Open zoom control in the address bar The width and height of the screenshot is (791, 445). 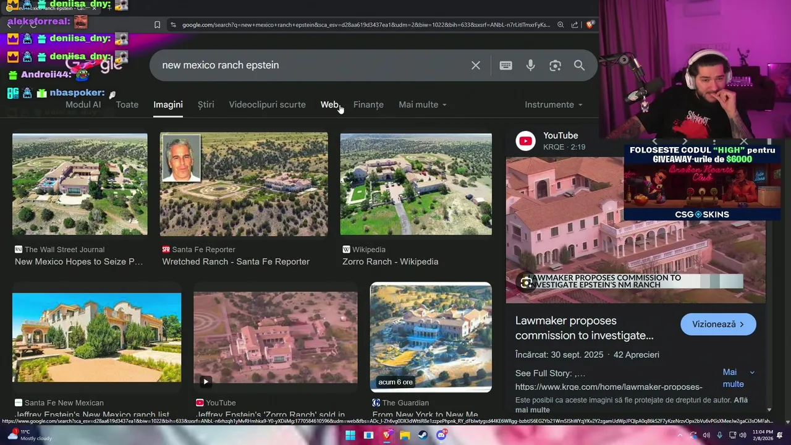(560, 25)
